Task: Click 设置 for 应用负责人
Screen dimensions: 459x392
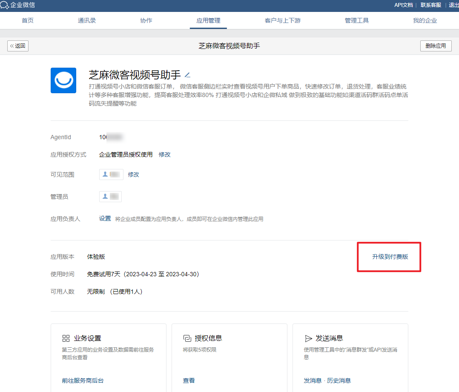Action: click(x=105, y=218)
